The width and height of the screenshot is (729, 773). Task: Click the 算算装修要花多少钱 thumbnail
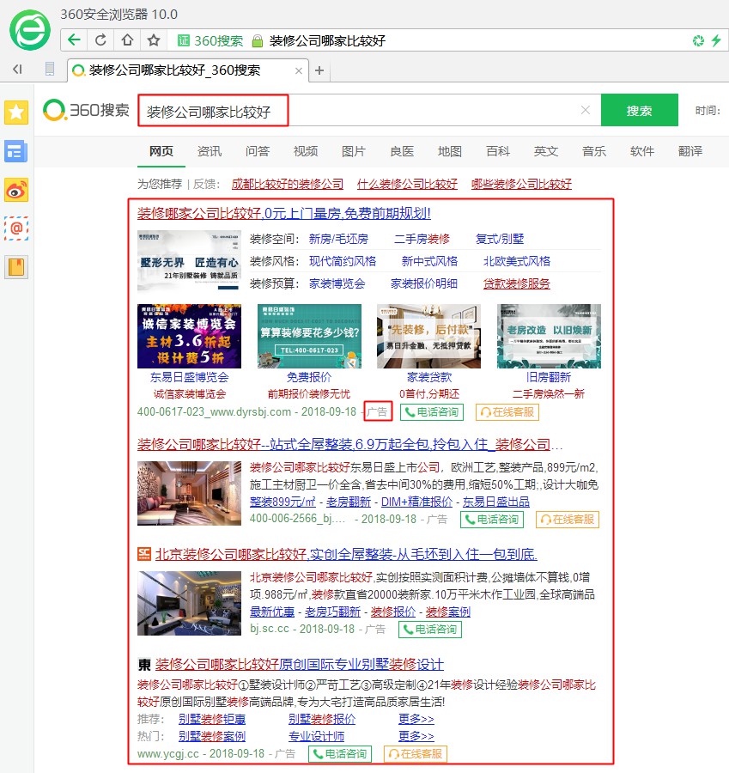click(309, 336)
